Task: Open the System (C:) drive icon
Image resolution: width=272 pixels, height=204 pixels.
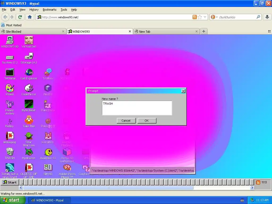Action: [10, 59]
